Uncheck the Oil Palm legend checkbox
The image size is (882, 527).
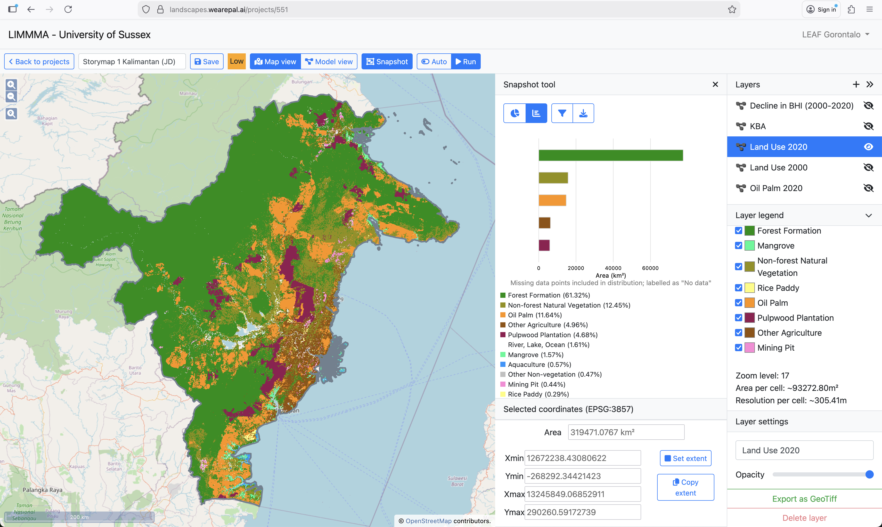coord(739,303)
